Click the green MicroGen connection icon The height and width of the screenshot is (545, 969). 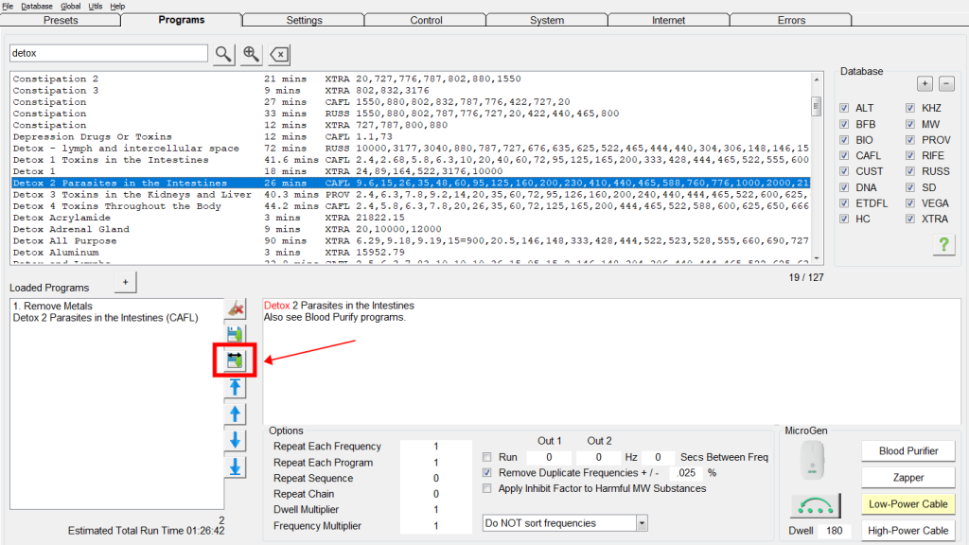pyautogui.click(x=816, y=506)
